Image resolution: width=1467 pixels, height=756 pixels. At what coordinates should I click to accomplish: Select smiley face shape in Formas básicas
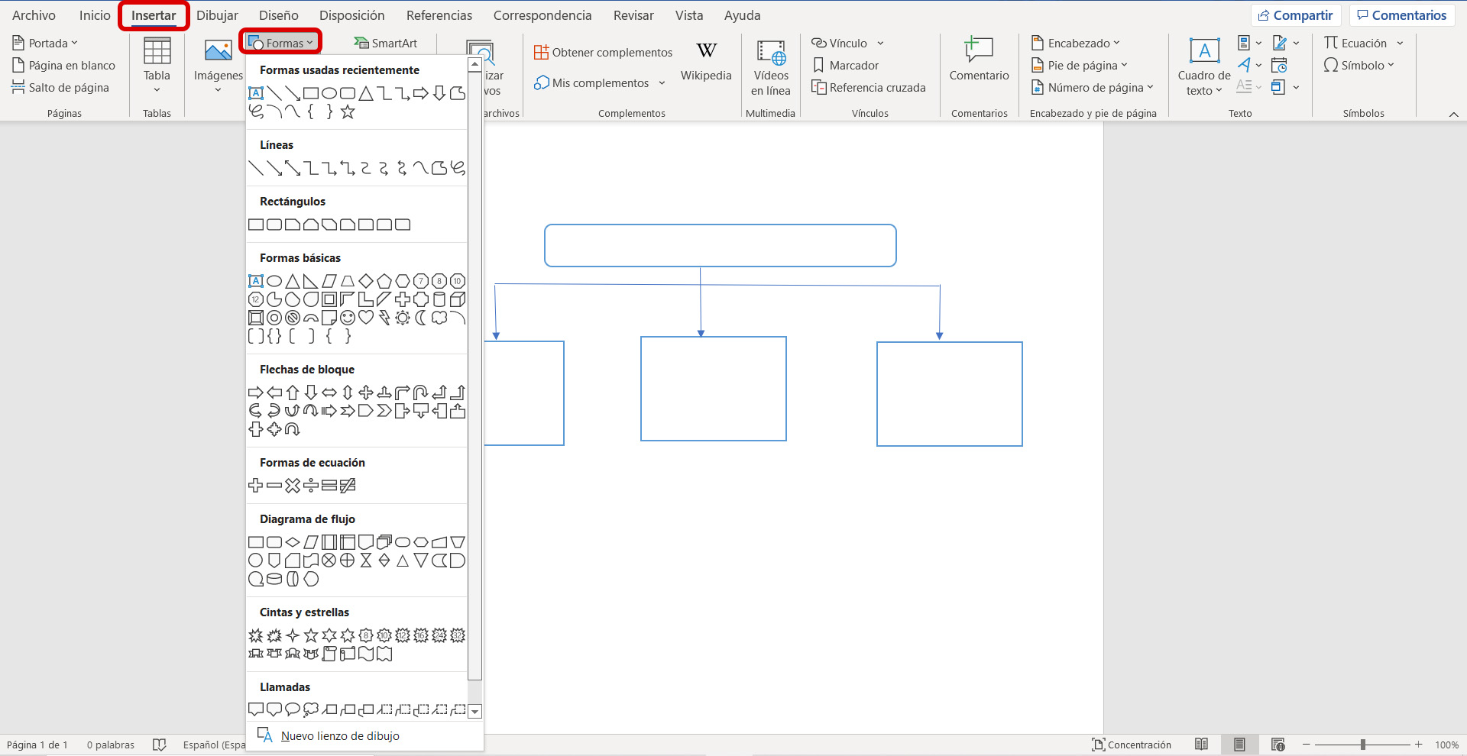(x=348, y=318)
